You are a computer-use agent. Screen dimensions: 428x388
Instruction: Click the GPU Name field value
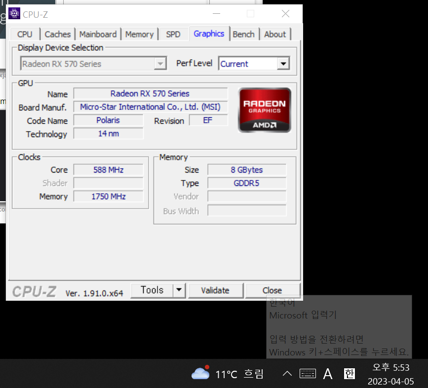(x=150, y=94)
